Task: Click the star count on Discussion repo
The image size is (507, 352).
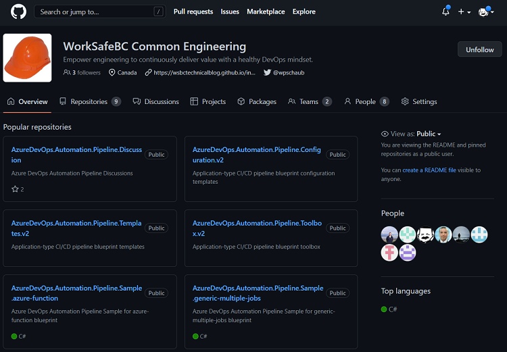Action: 18,189
